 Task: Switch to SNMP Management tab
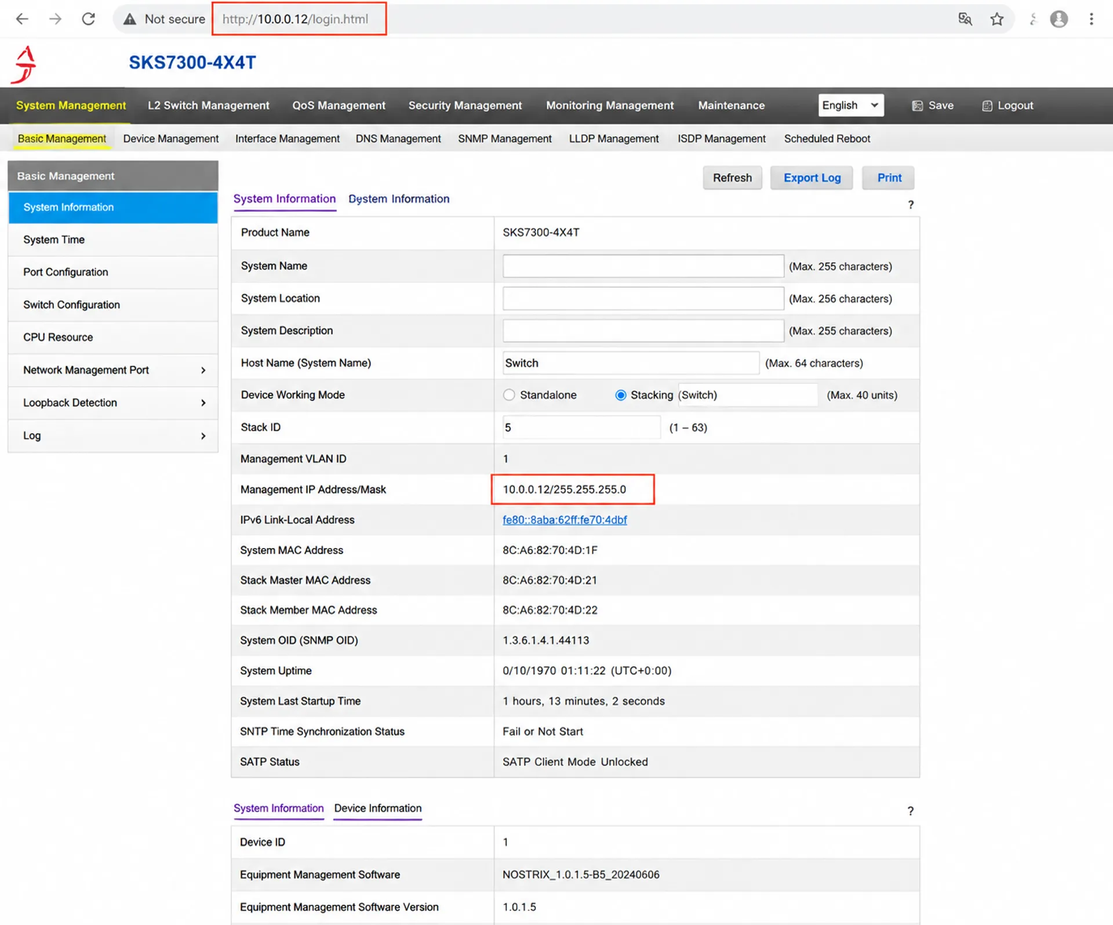point(504,139)
